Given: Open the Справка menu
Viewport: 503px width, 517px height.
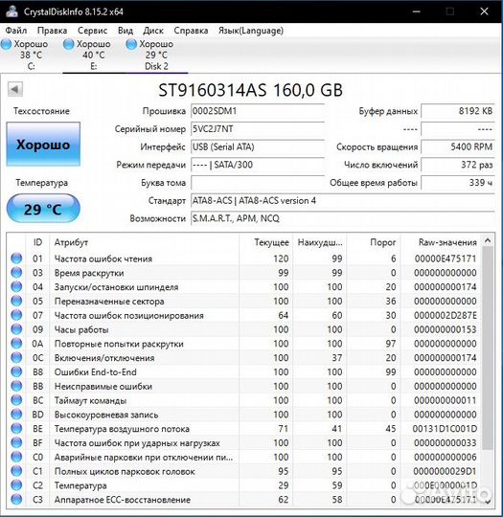Looking at the screenshot, I should [191, 31].
